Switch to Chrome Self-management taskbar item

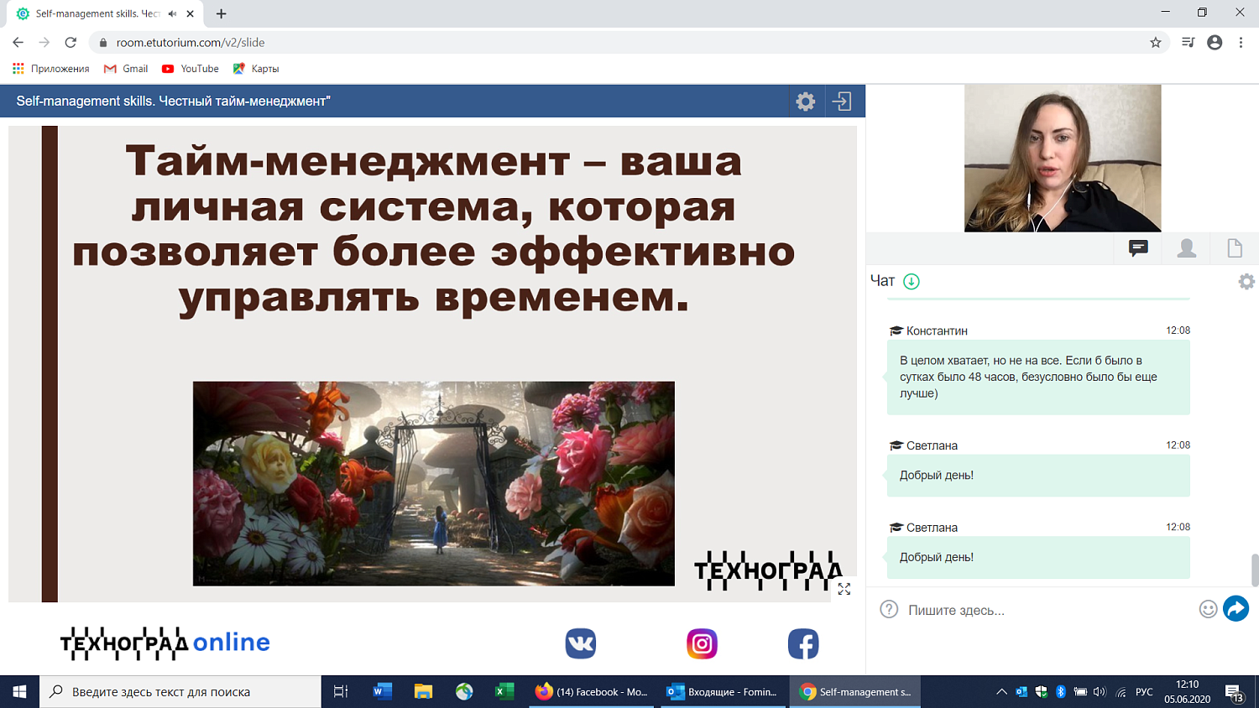coord(856,692)
